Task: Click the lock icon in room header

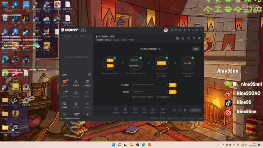Action: (x=183, y=38)
